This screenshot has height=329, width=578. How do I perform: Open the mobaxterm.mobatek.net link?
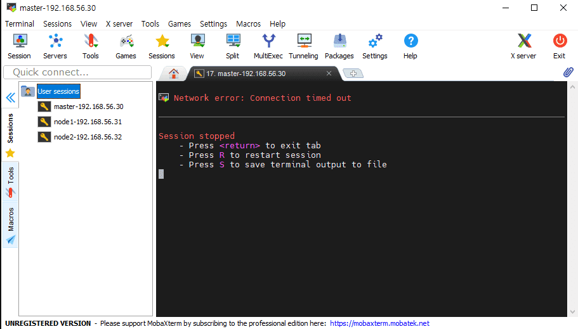click(379, 323)
